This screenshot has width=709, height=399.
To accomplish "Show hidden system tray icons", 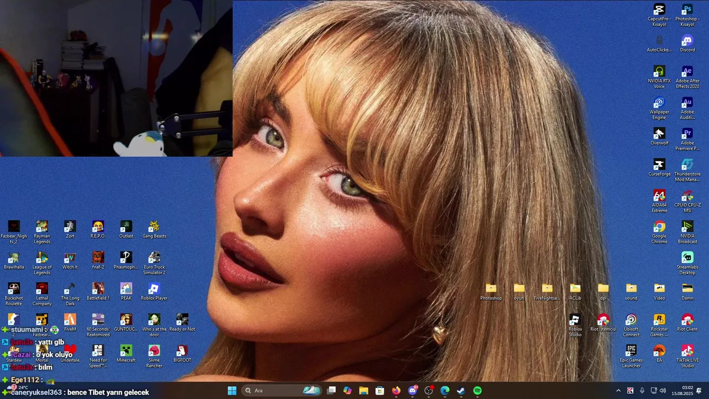I will coord(618,391).
